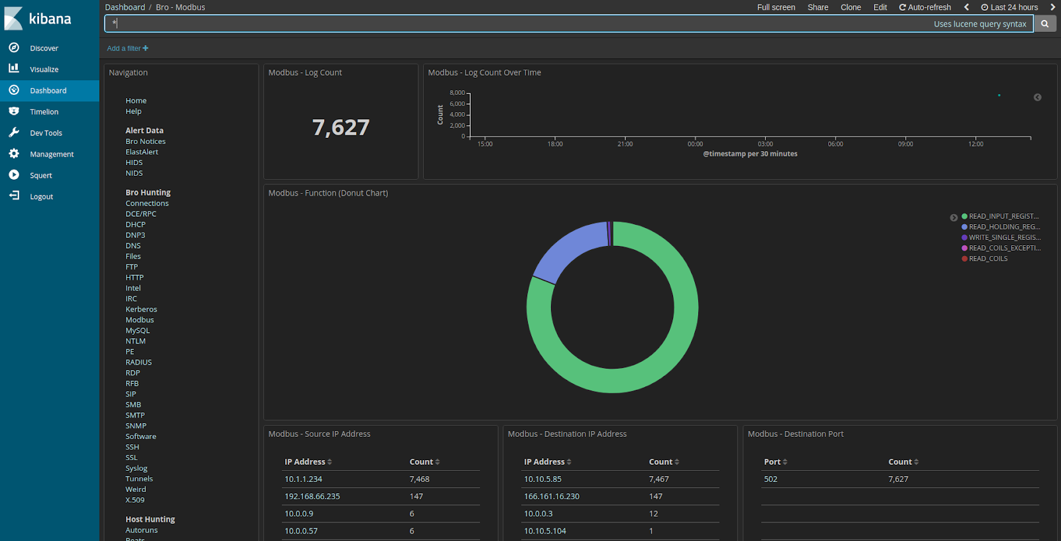Open the Last 24 hours time picker
Image resolution: width=1061 pixels, height=541 pixels.
click(x=1009, y=7)
